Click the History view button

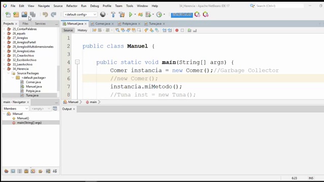[82, 30]
